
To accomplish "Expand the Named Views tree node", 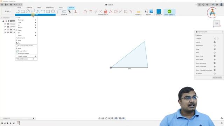I will pyautogui.click(x=5, y=27).
